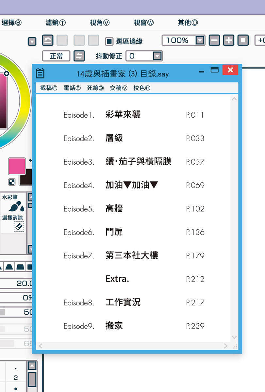Image resolution: width=265 pixels, height=392 pixels.
Task: Click the chapter title 搬家
Action: [114, 326]
